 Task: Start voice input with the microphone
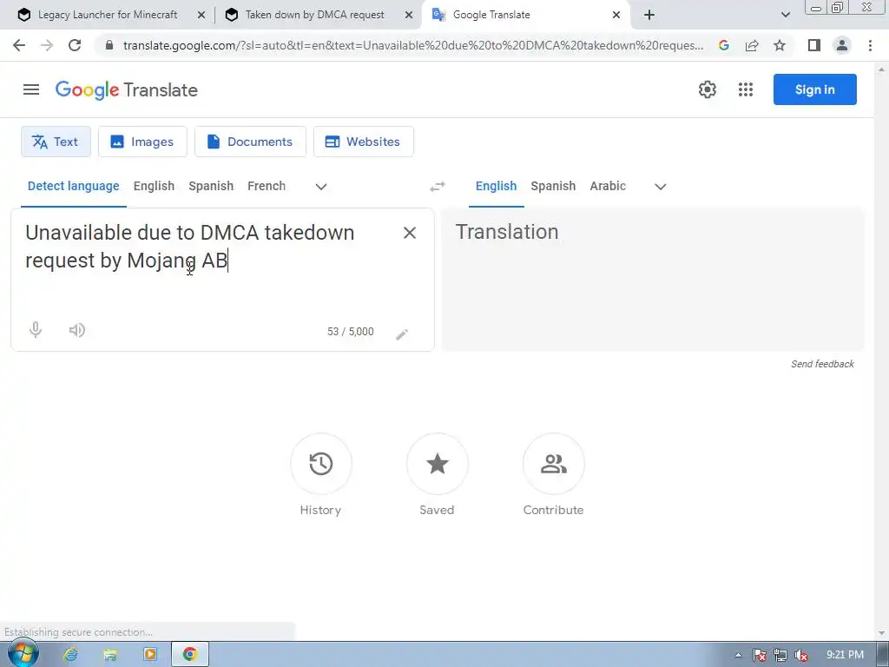pyautogui.click(x=35, y=330)
